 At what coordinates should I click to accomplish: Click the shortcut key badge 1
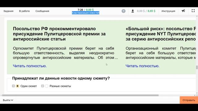click(13, 86)
